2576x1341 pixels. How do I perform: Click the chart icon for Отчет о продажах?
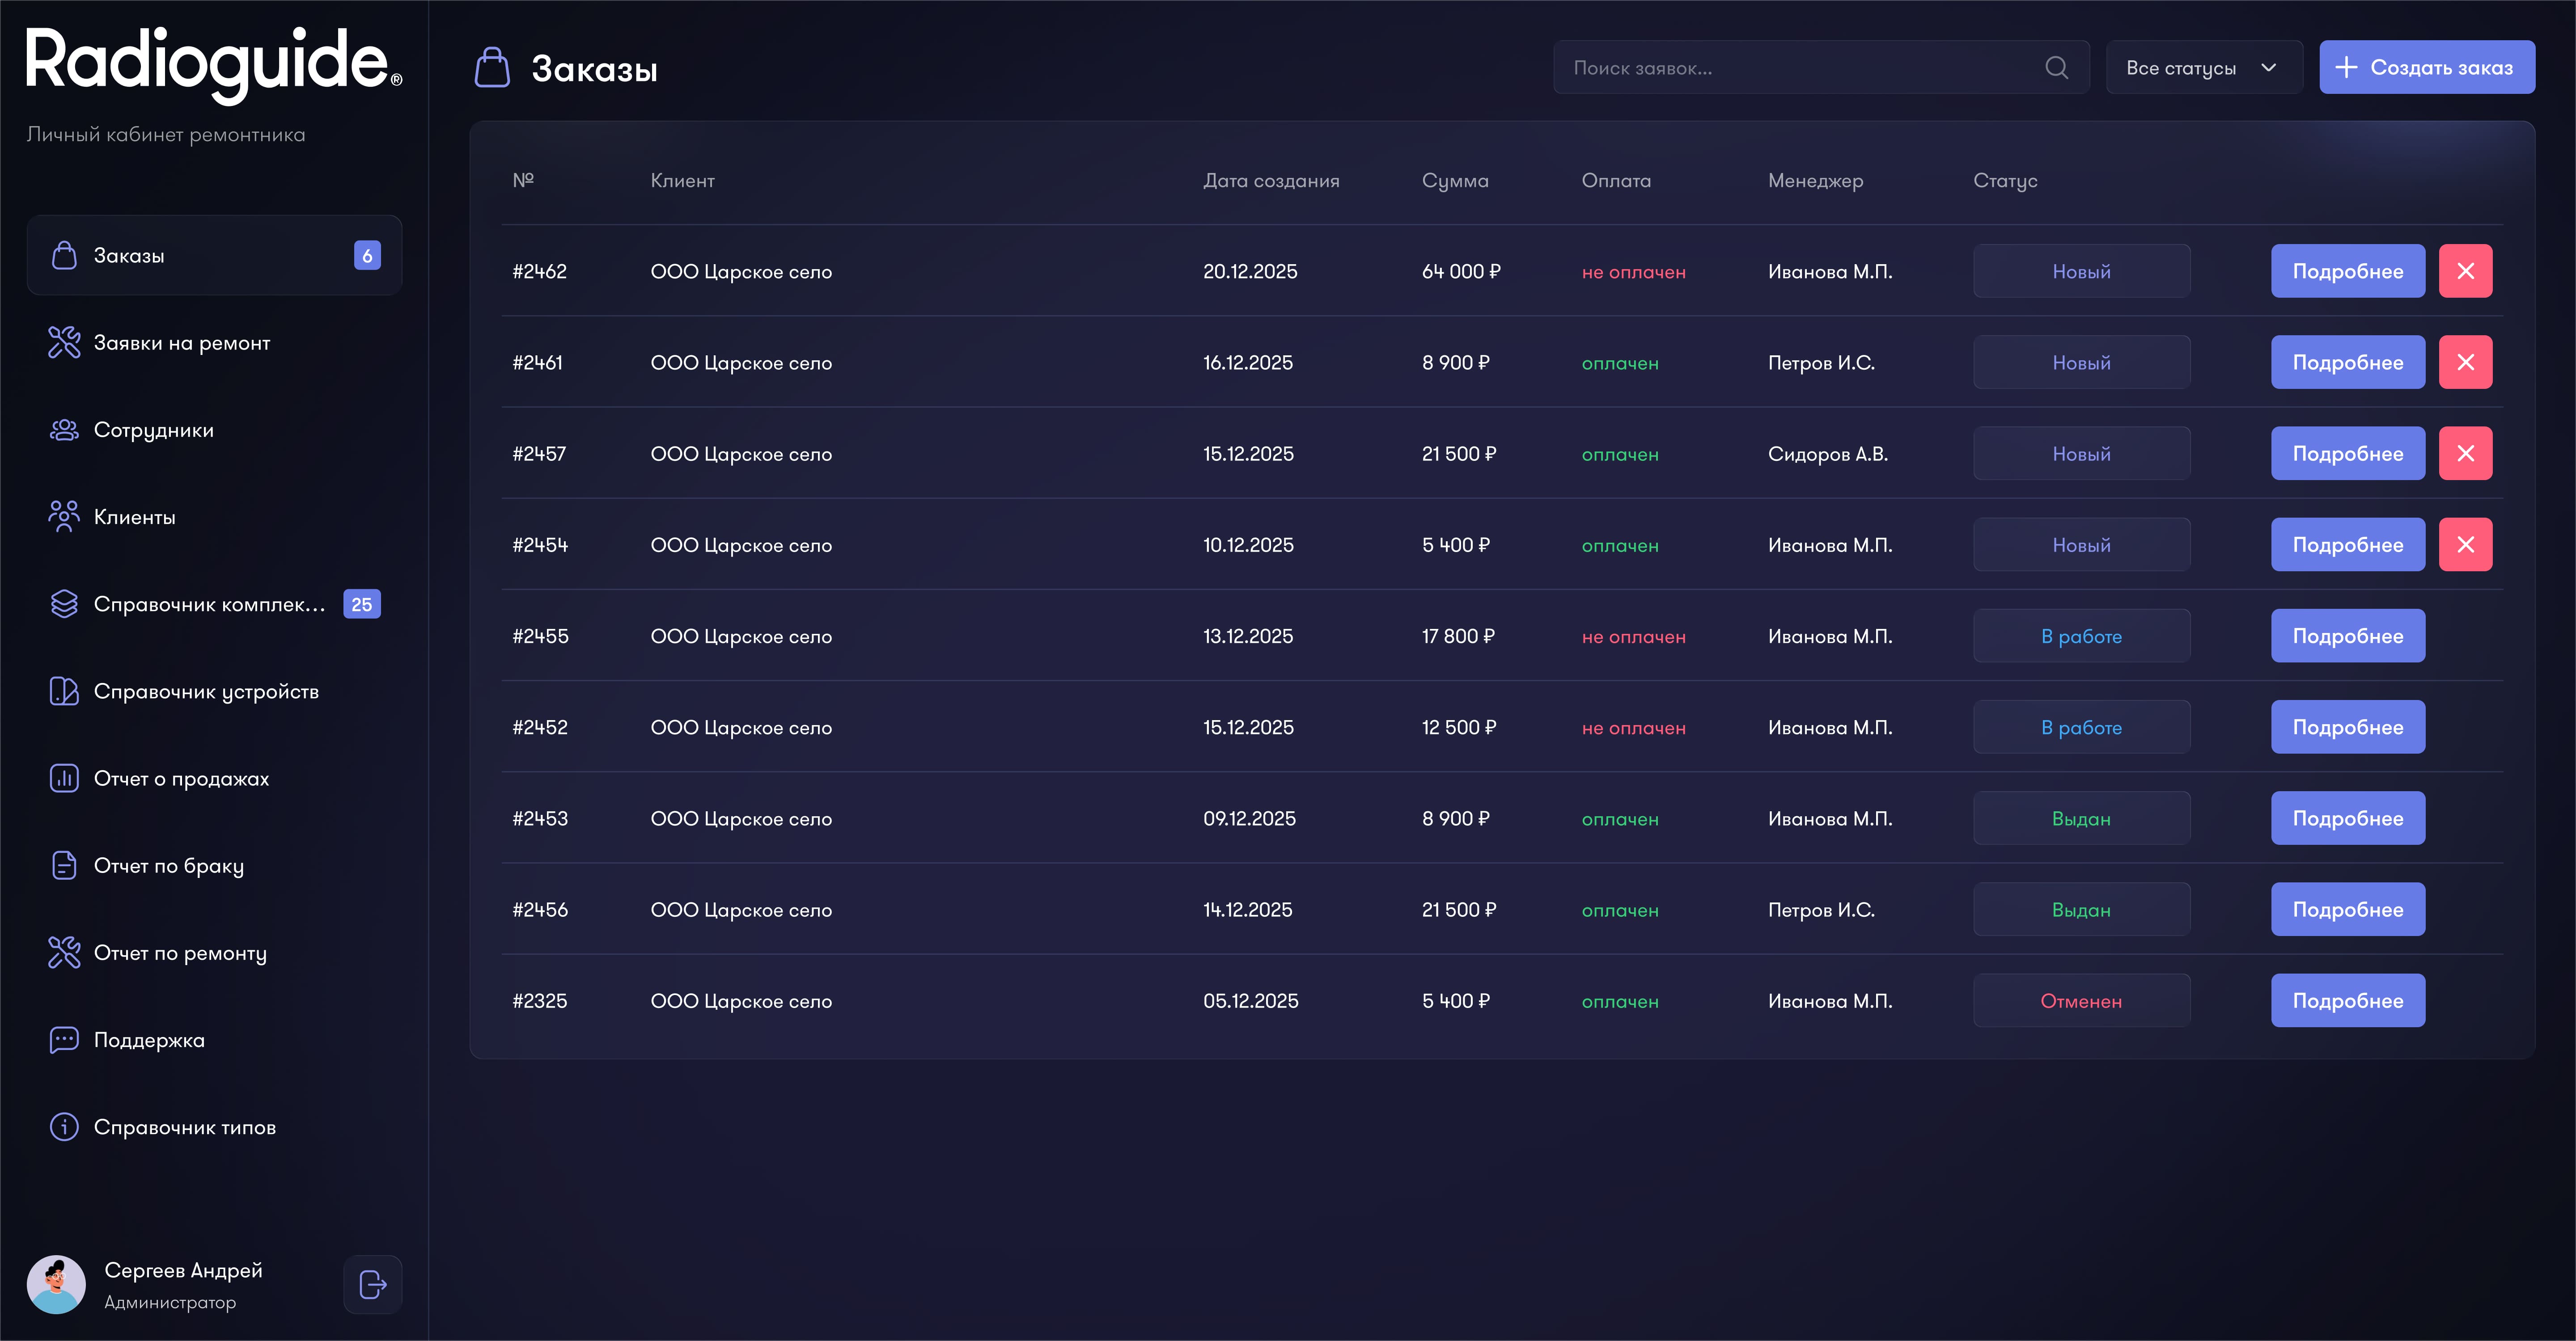tap(64, 777)
